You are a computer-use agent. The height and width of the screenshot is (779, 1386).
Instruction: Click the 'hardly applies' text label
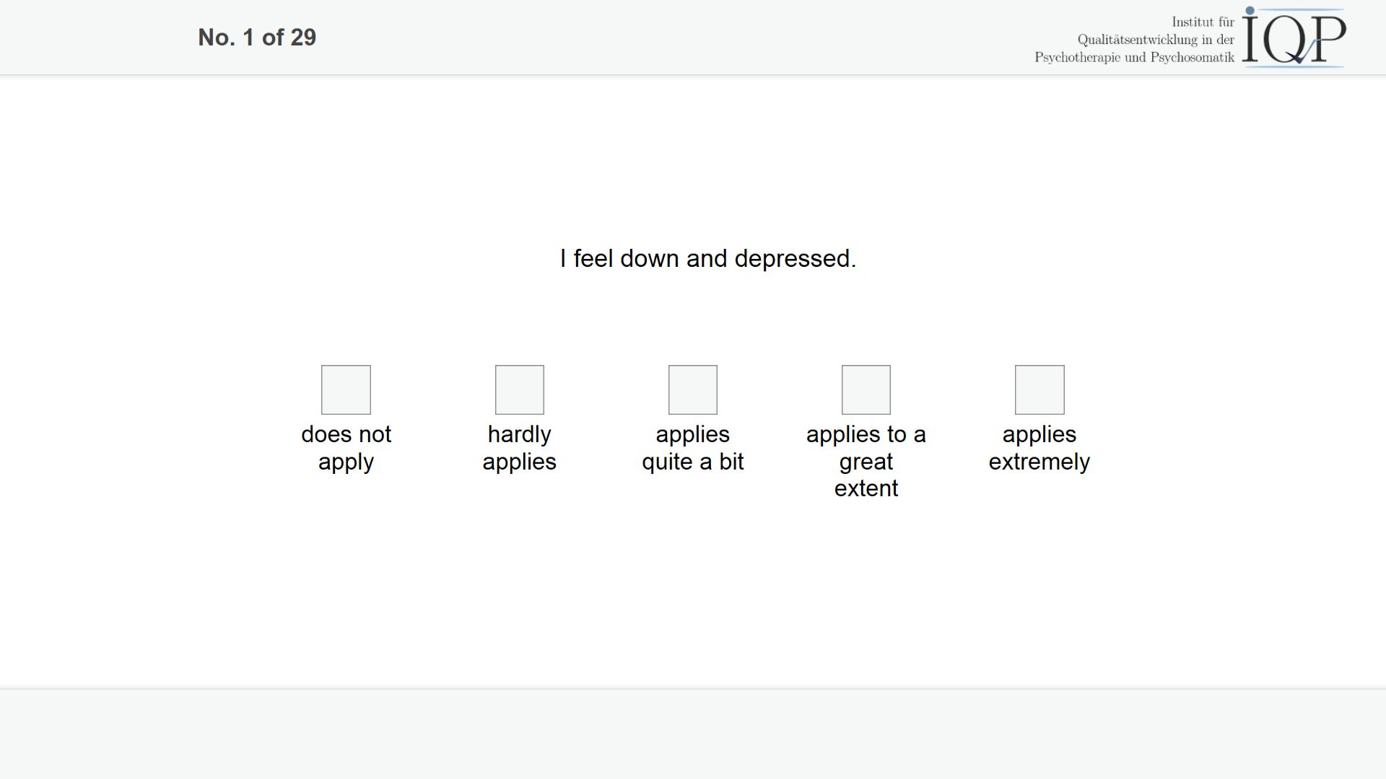pyautogui.click(x=519, y=448)
